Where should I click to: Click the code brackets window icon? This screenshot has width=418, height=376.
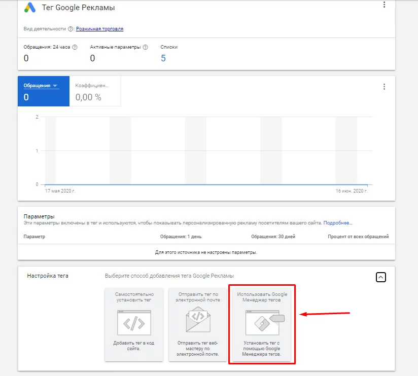pos(134,323)
